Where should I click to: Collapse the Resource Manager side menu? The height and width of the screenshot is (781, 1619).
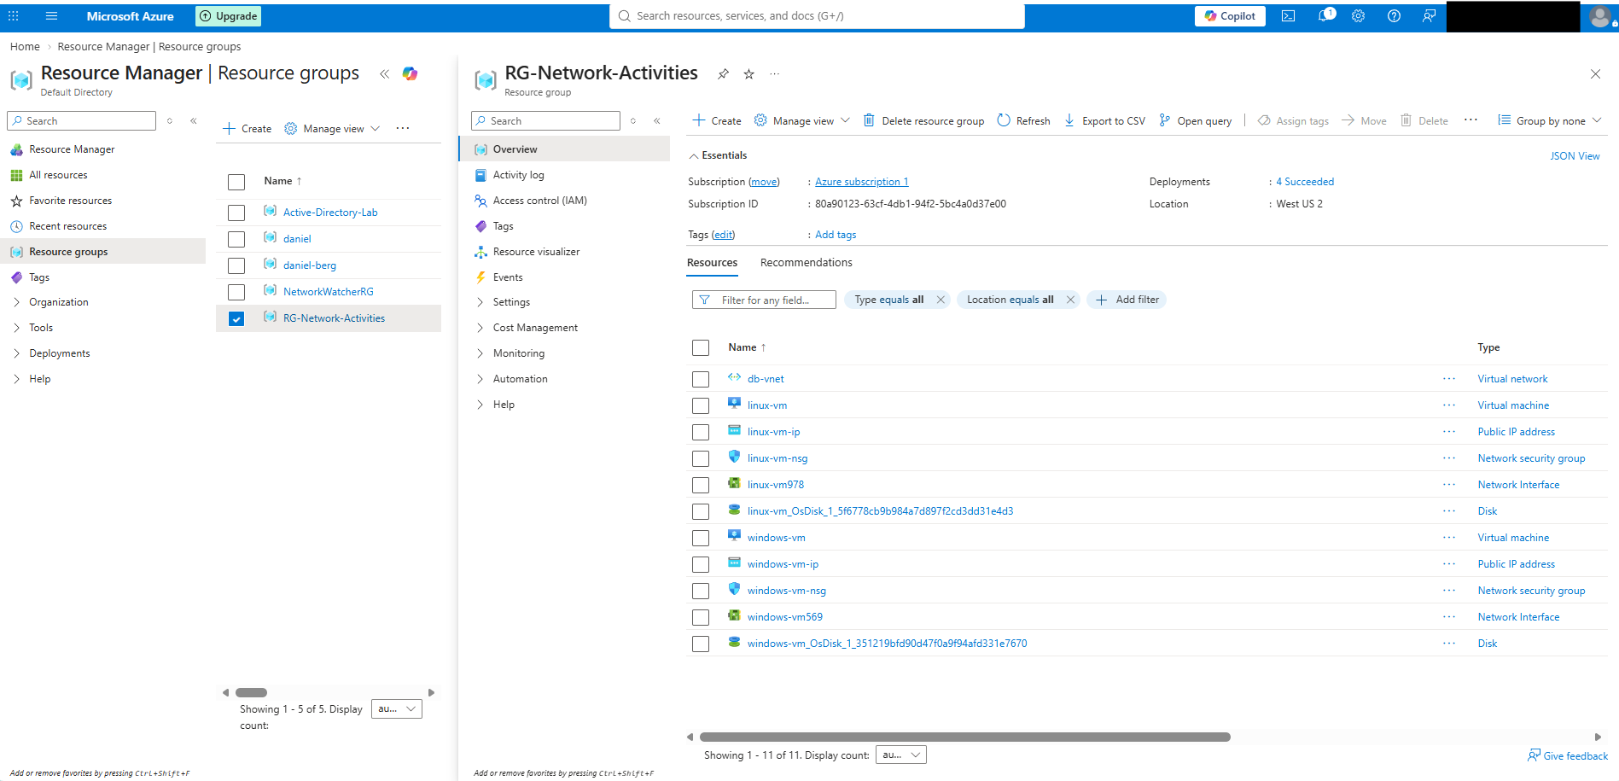coord(194,120)
